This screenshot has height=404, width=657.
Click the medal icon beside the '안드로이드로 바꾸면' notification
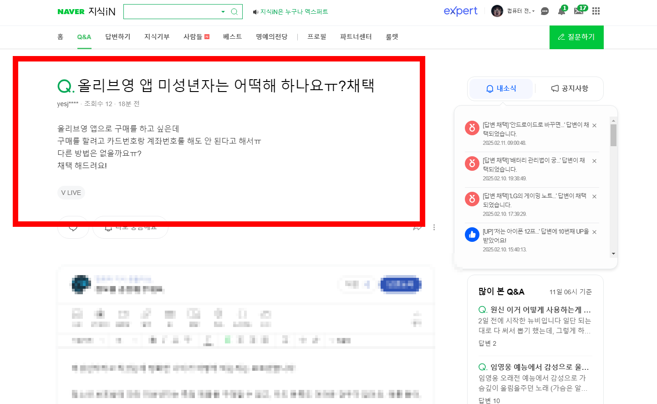(x=472, y=128)
